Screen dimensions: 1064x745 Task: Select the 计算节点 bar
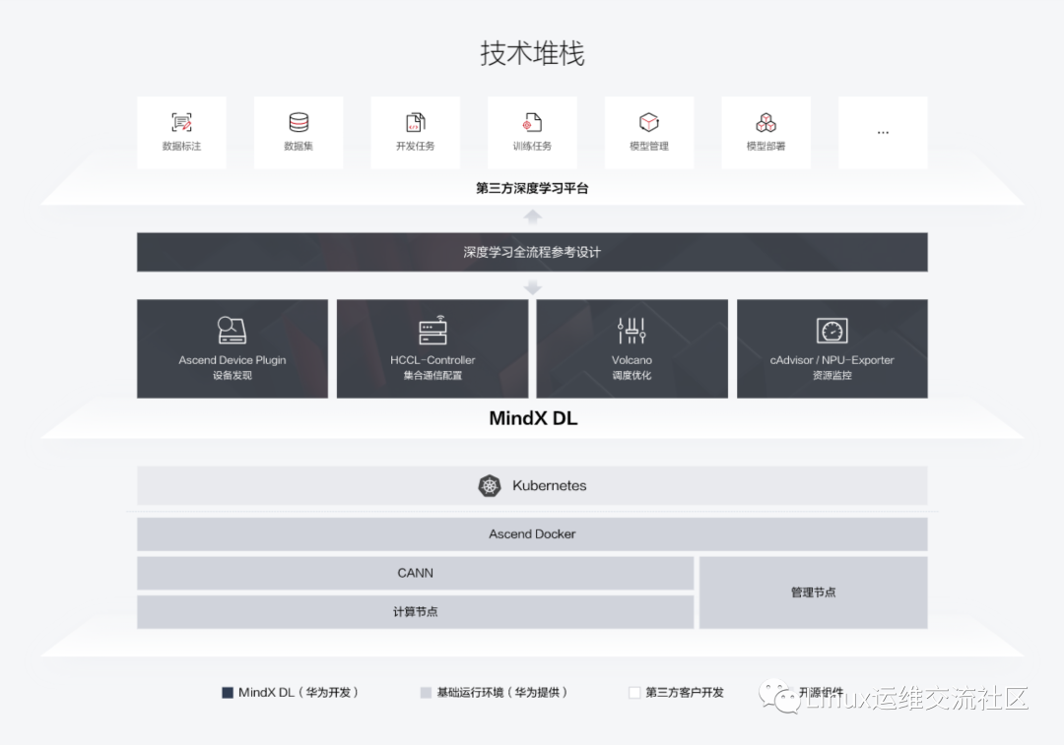pyautogui.click(x=416, y=612)
